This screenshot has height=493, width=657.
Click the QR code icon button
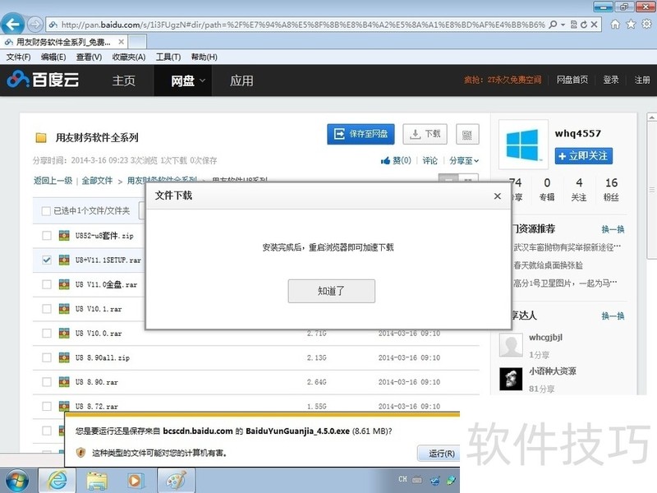click(466, 135)
